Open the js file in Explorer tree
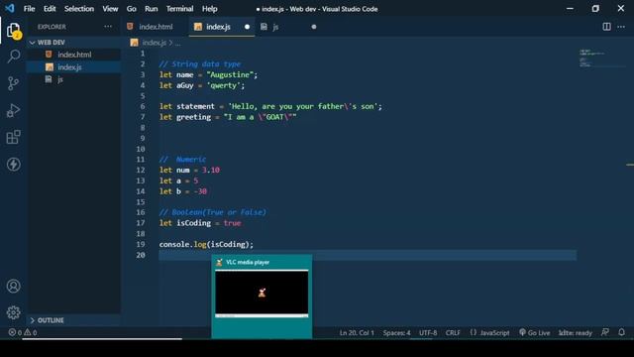The image size is (634, 357). pos(74,79)
